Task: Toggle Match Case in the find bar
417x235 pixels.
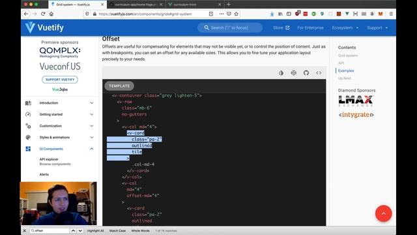Action: click(x=117, y=230)
